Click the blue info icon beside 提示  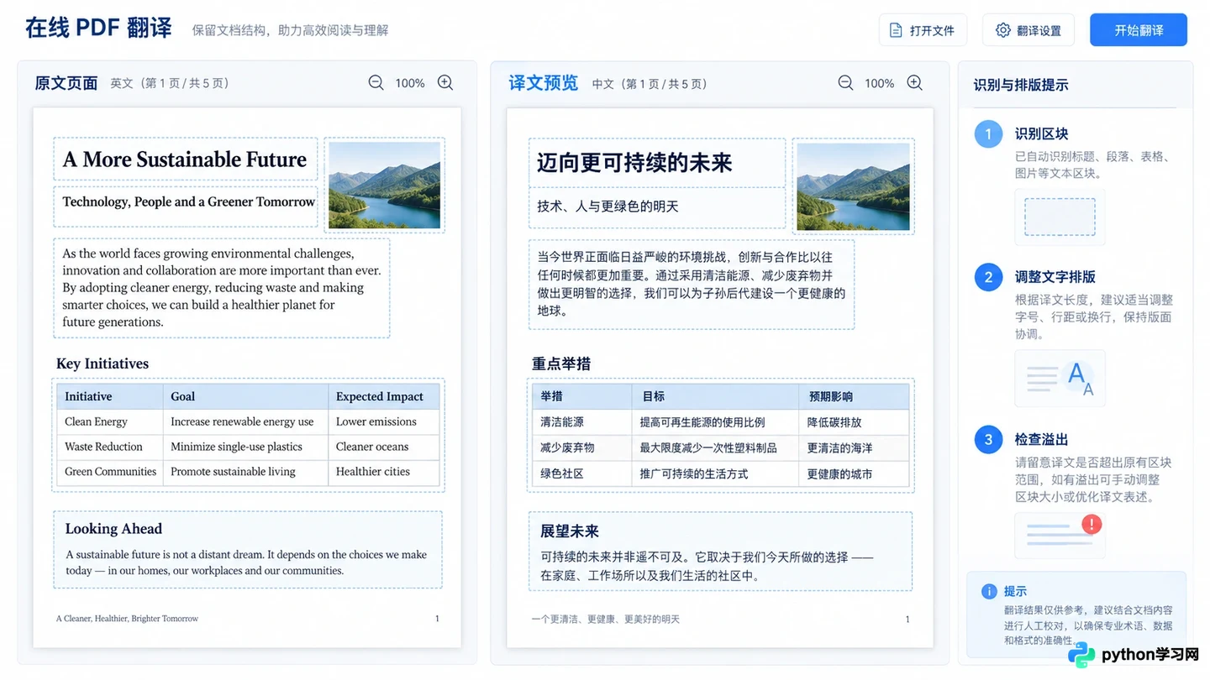click(x=989, y=591)
